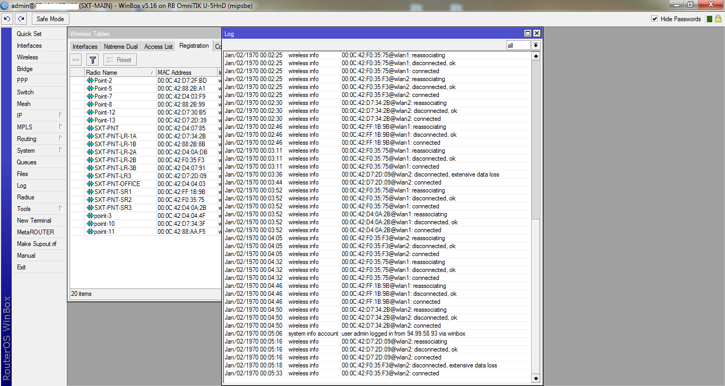This screenshot has height=386, width=725.
Task: Click the WinBox app icon in title bar
Action: (x=5, y=5)
